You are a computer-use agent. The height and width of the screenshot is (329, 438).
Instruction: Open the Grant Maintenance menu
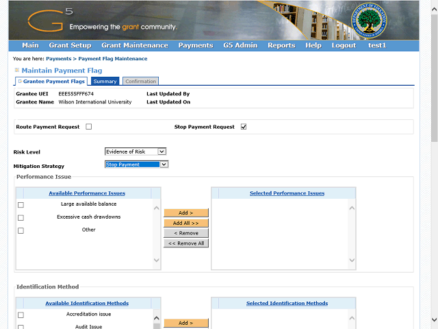pos(134,45)
